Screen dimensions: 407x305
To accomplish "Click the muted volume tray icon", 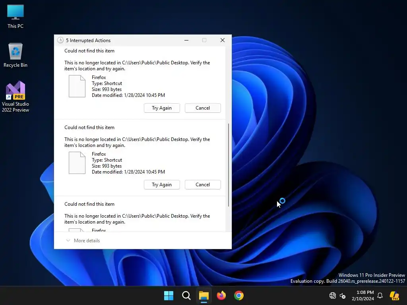I will click(x=343, y=295).
